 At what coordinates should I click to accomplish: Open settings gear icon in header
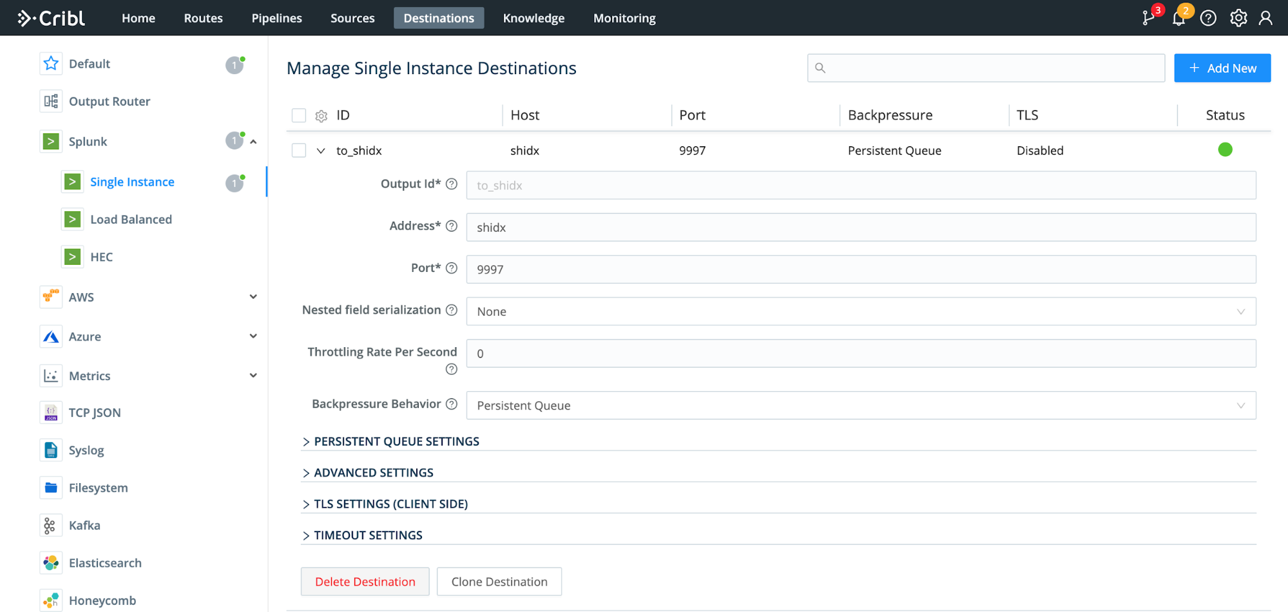(x=1238, y=18)
